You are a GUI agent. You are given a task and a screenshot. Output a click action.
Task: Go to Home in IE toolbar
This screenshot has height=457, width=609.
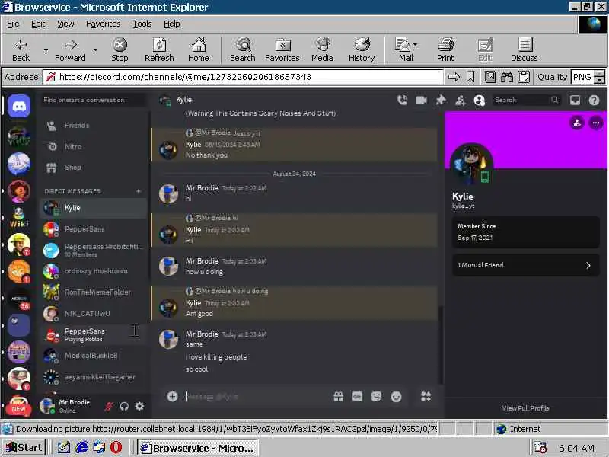199,50
